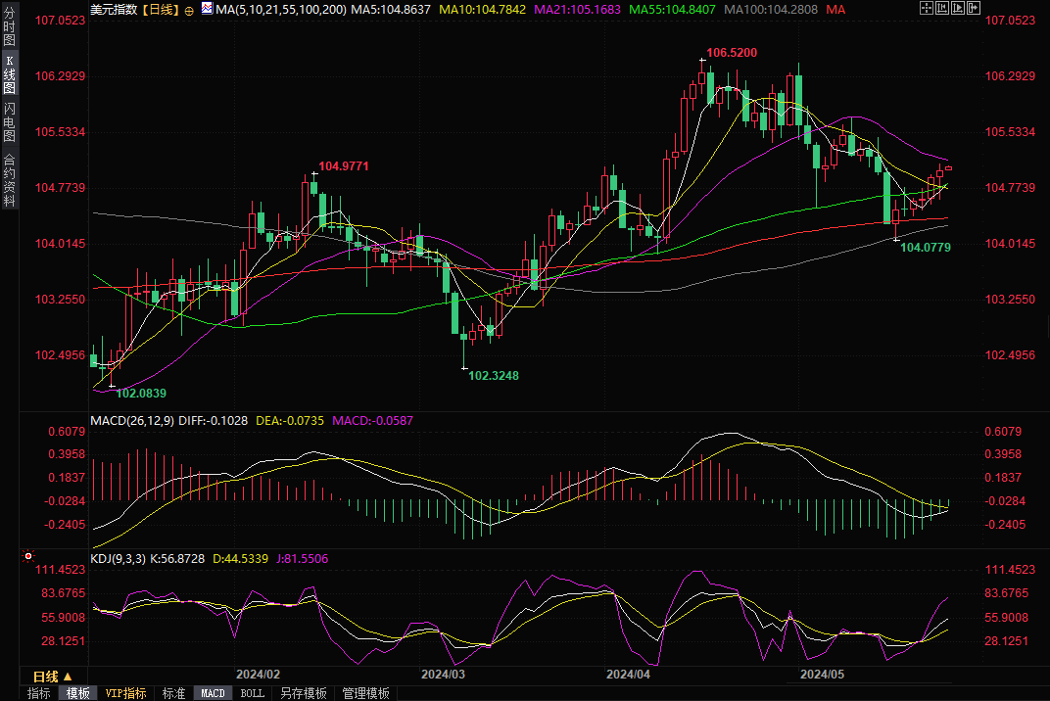
Task: Click the jump-to-start axis icon
Action: [944, 9]
